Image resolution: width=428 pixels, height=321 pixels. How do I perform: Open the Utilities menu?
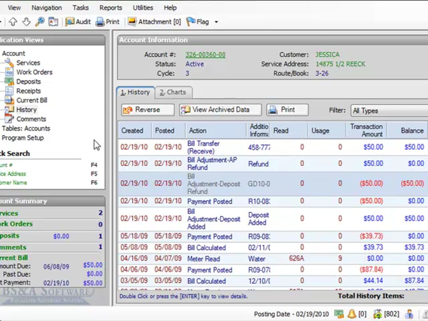[x=143, y=8]
